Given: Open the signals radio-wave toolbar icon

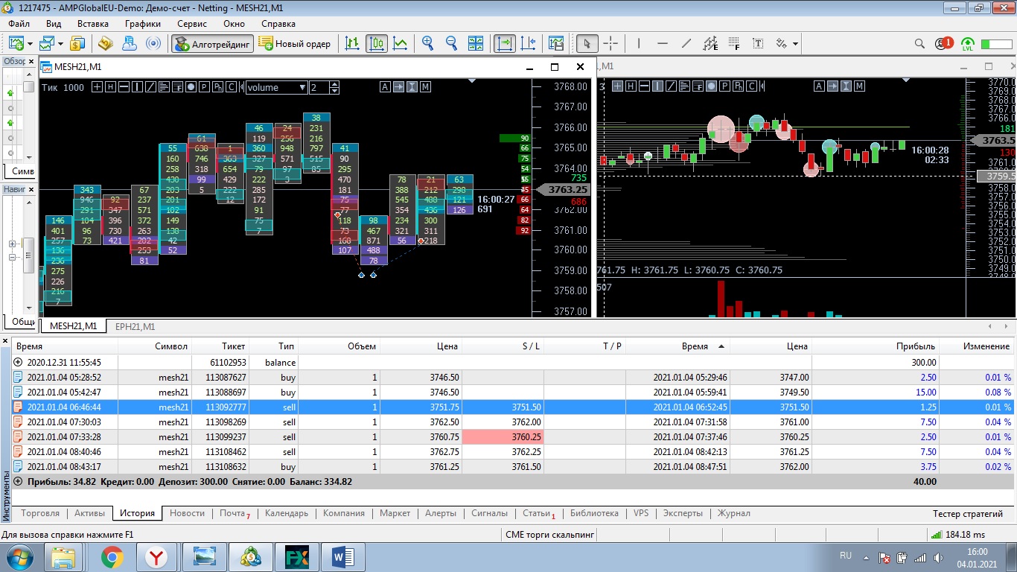Looking at the screenshot, I should [x=153, y=43].
